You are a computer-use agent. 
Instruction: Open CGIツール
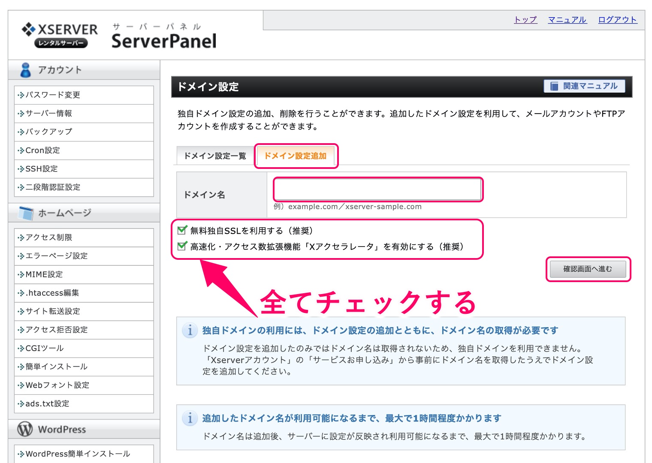coord(84,348)
